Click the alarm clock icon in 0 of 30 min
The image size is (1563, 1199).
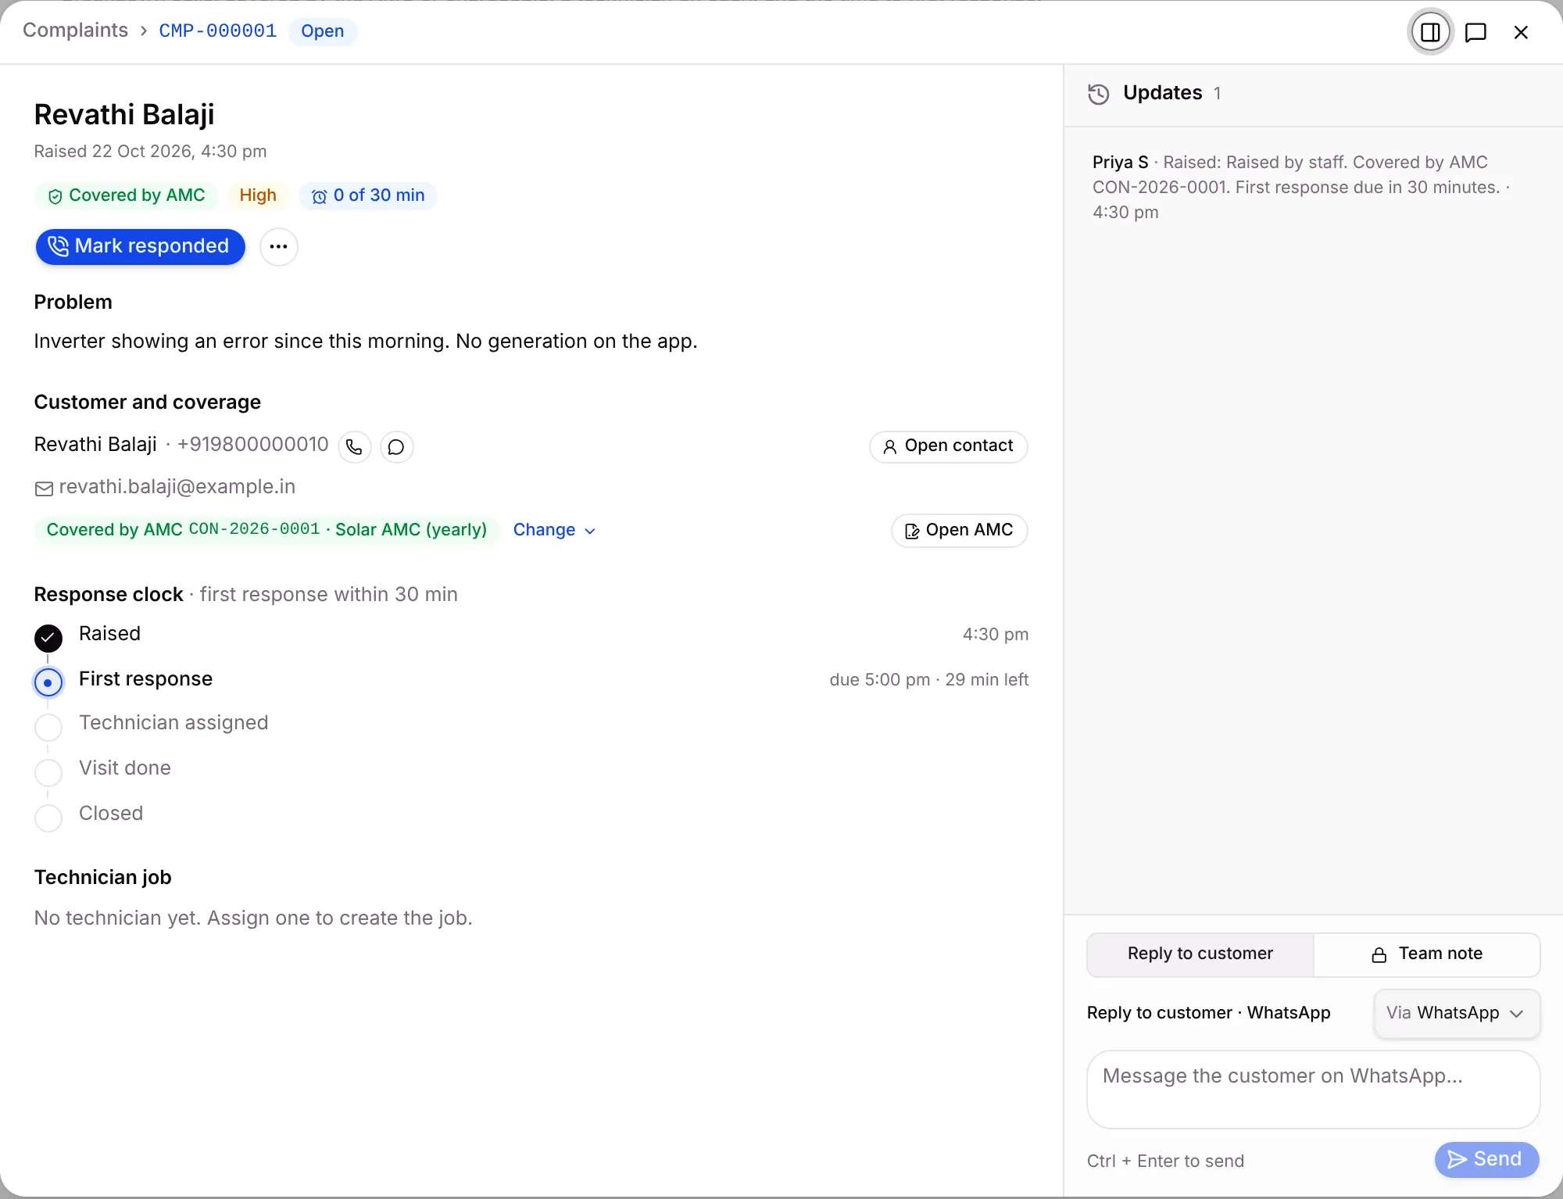(319, 196)
